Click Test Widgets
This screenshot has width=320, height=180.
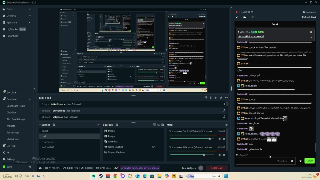click(189, 168)
